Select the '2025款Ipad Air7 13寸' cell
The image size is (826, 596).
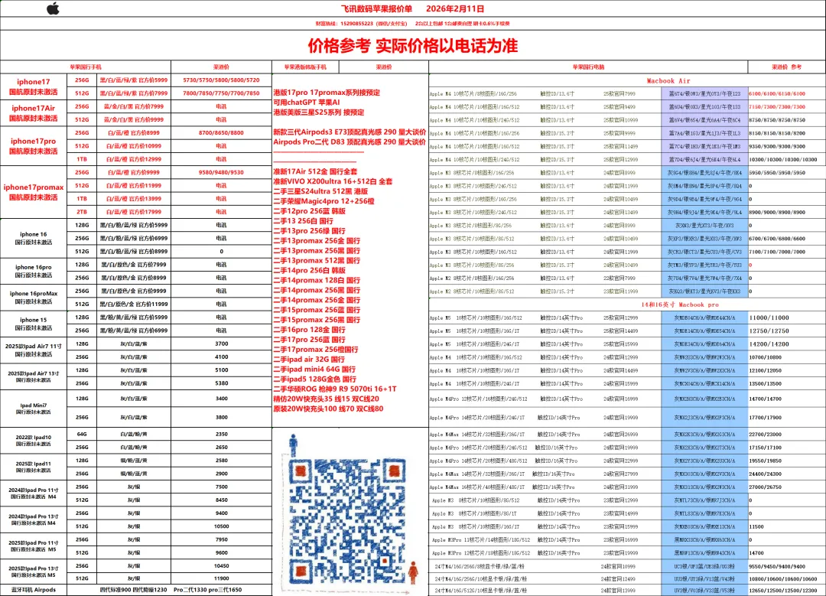(x=33, y=376)
